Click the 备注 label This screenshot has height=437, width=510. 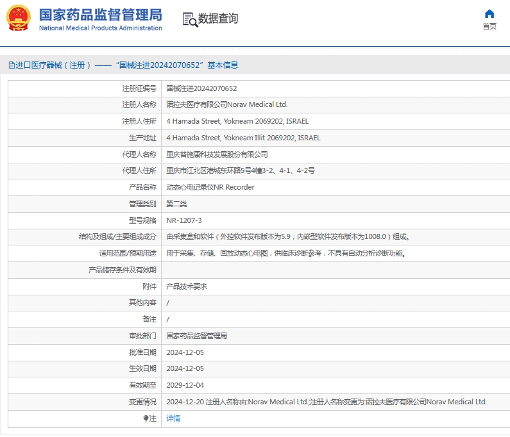coord(149,319)
